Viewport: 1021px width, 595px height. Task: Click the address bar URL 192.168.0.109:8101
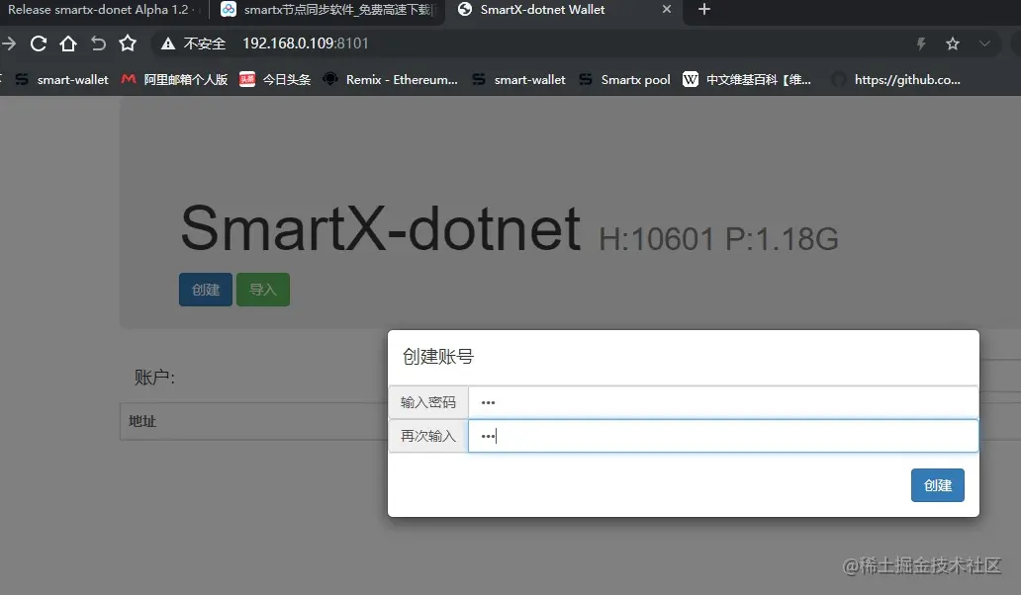[x=306, y=43]
